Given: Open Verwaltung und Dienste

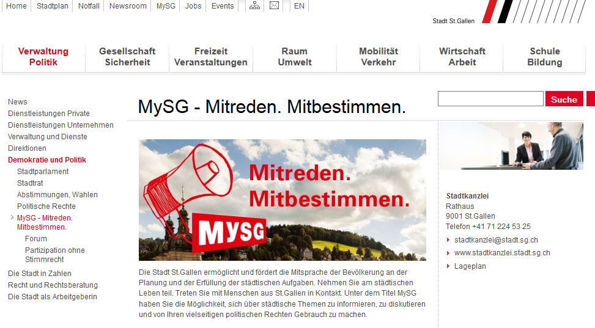Looking at the screenshot, I should point(48,136).
